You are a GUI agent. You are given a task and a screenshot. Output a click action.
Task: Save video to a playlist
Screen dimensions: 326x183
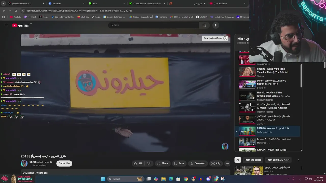click(x=179, y=163)
